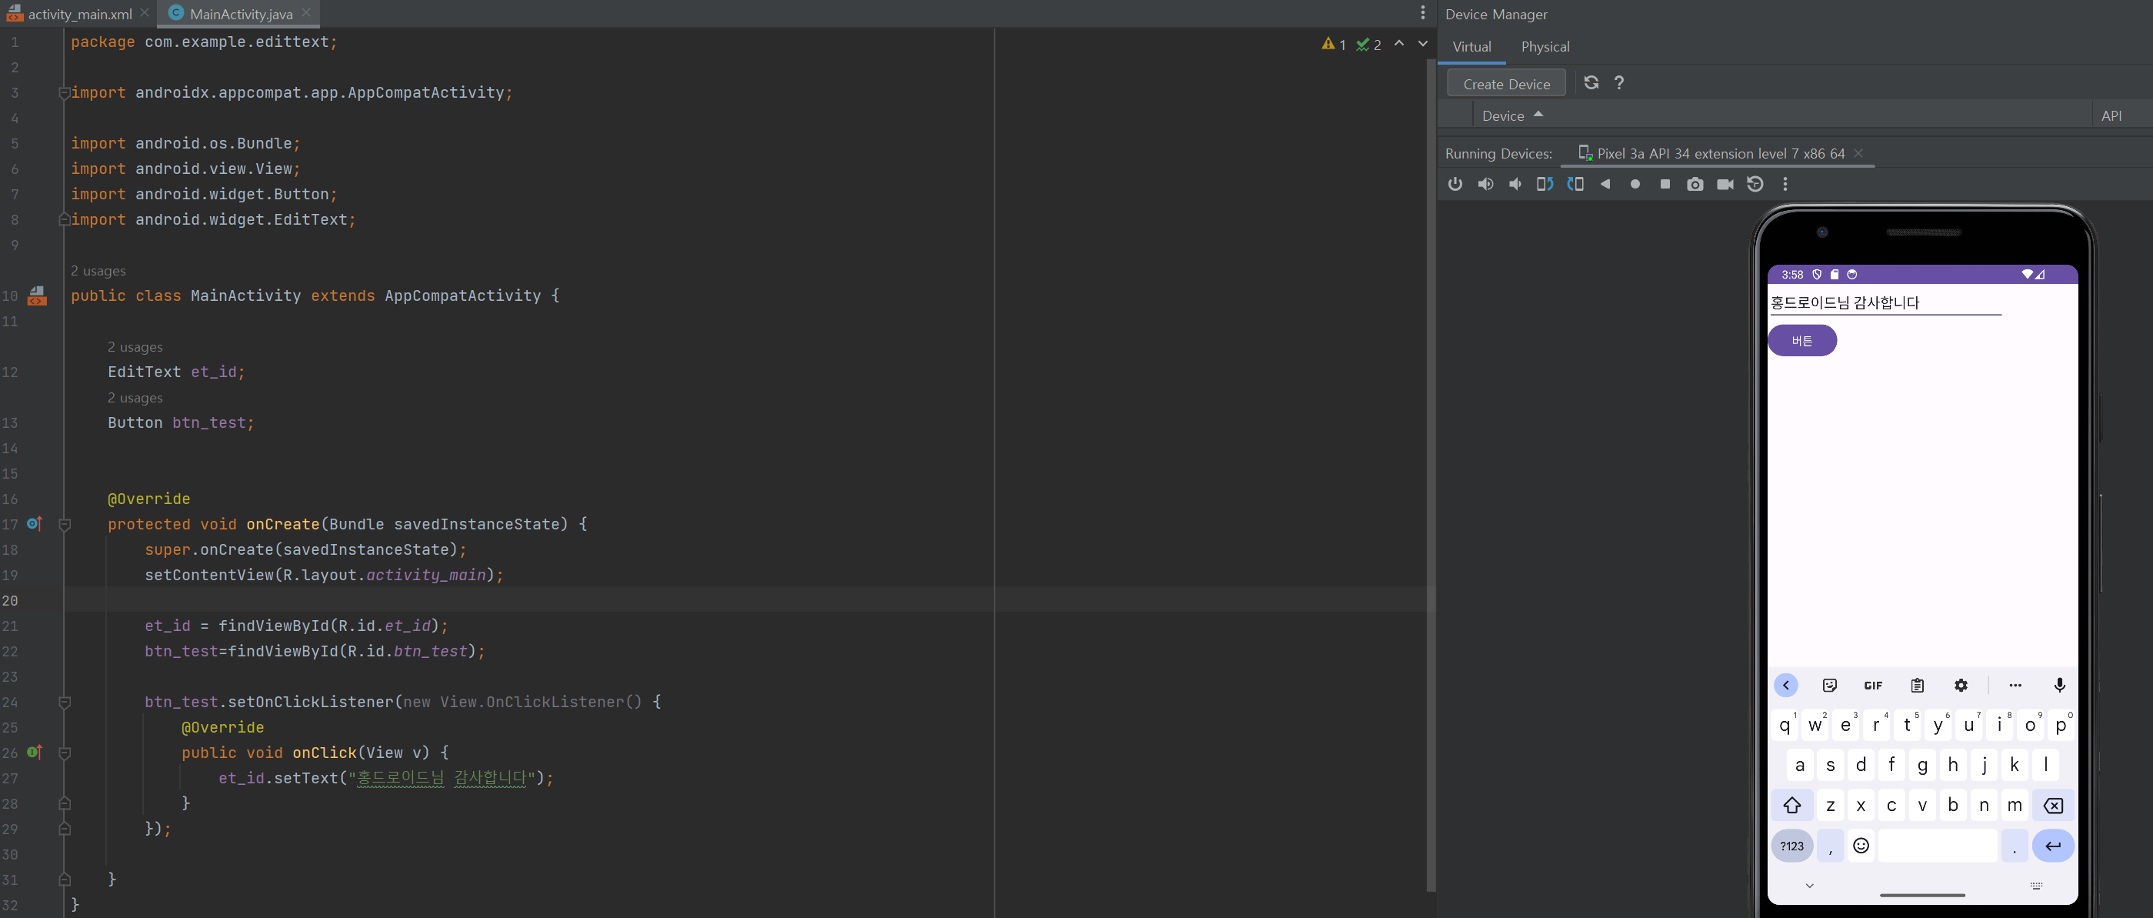Click the Create Device button
Image resolution: width=2153 pixels, height=918 pixels.
pos(1506,84)
